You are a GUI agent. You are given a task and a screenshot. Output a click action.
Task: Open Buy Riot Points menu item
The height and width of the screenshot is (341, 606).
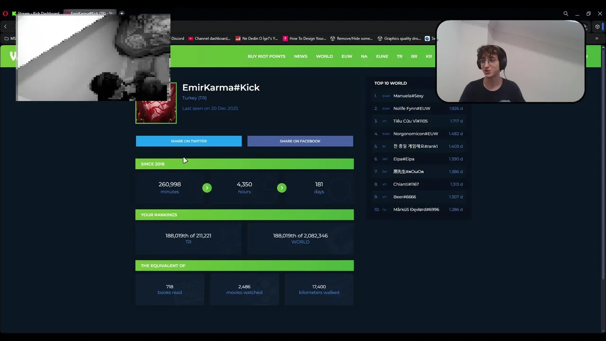267,56
